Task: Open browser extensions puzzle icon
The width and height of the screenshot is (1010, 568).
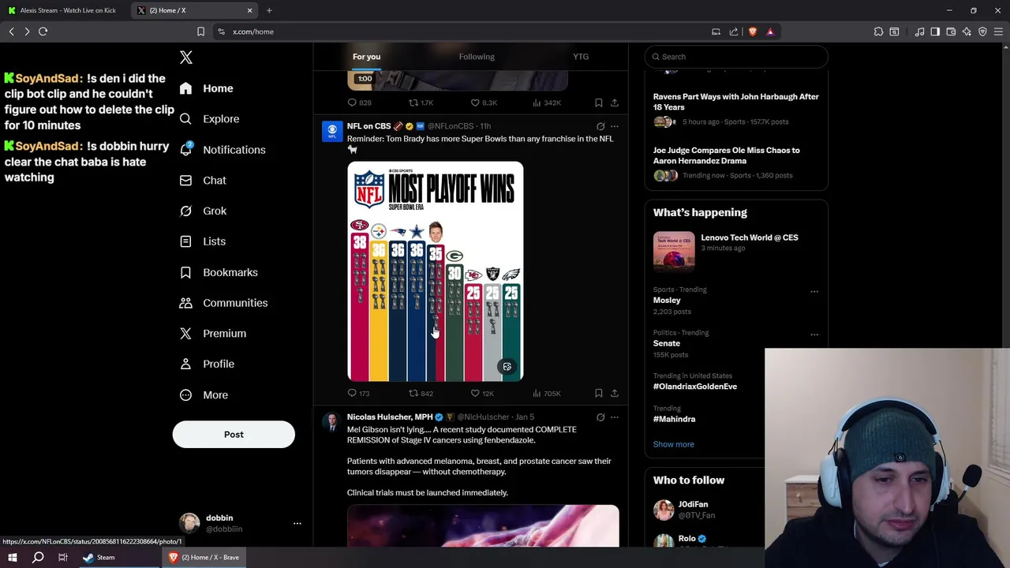Action: [x=878, y=32]
